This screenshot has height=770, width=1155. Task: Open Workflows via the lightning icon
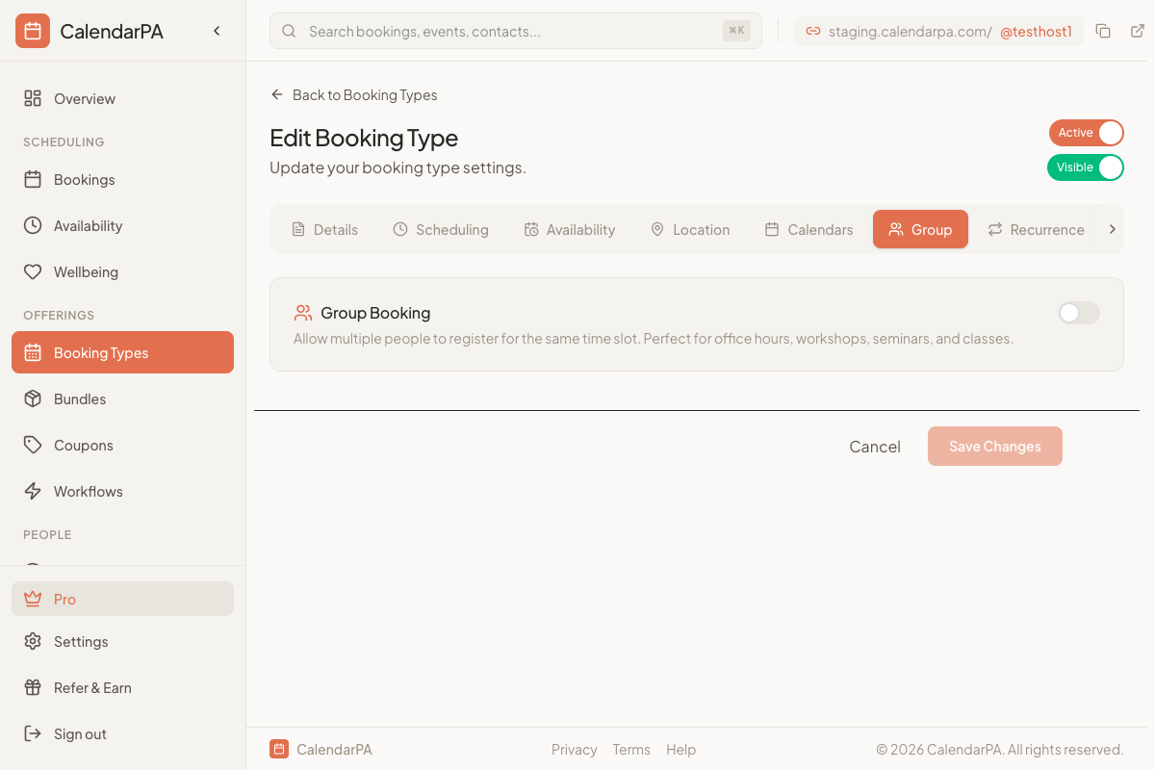(x=32, y=491)
